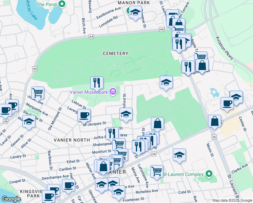Image resolution: width=253 pixels, height=203 pixels.
Task: Click the Clarke Ave street label
Action: 239,168
